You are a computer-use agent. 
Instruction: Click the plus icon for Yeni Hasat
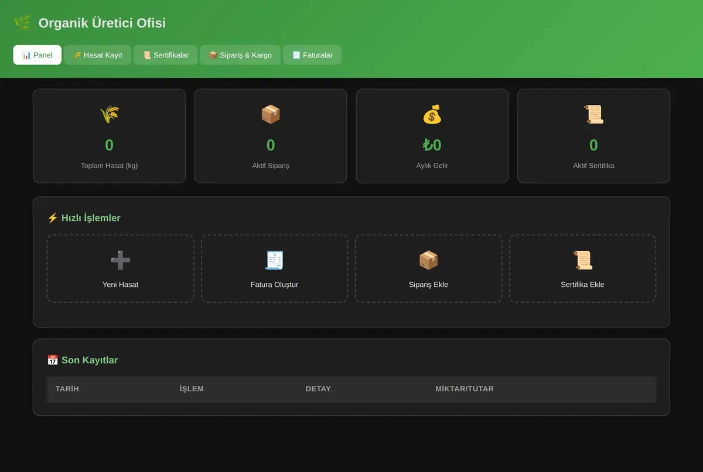click(120, 260)
